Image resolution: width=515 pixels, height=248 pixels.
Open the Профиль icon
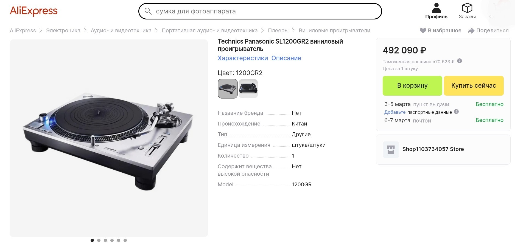[436, 8]
